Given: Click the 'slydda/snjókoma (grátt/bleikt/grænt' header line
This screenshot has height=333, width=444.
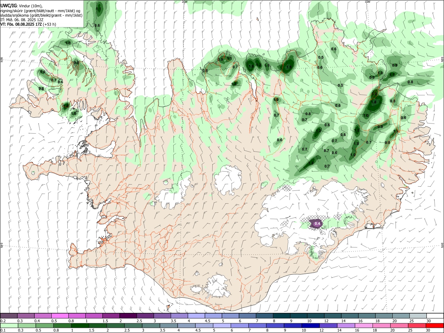Looking at the screenshot, I should click(x=41, y=15).
